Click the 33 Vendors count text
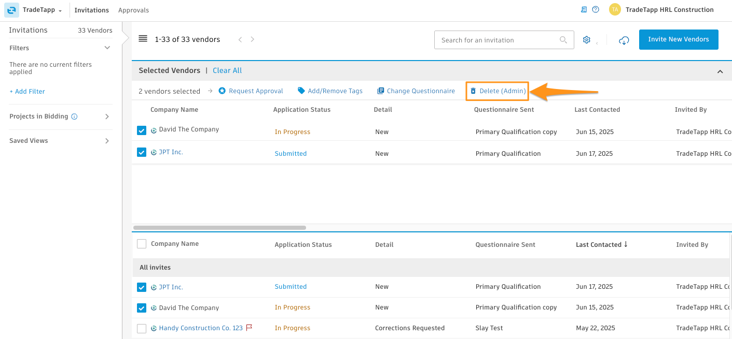The height and width of the screenshot is (339, 732). coord(95,31)
